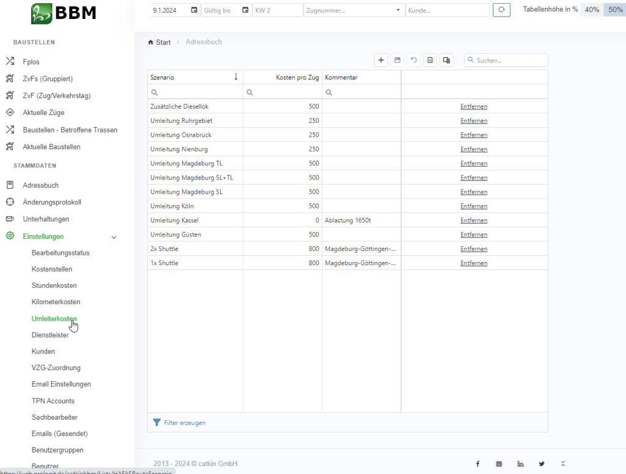The width and height of the screenshot is (626, 474).
Task: Go to Aktuelle Züge in the sidebar
Action: click(43, 113)
